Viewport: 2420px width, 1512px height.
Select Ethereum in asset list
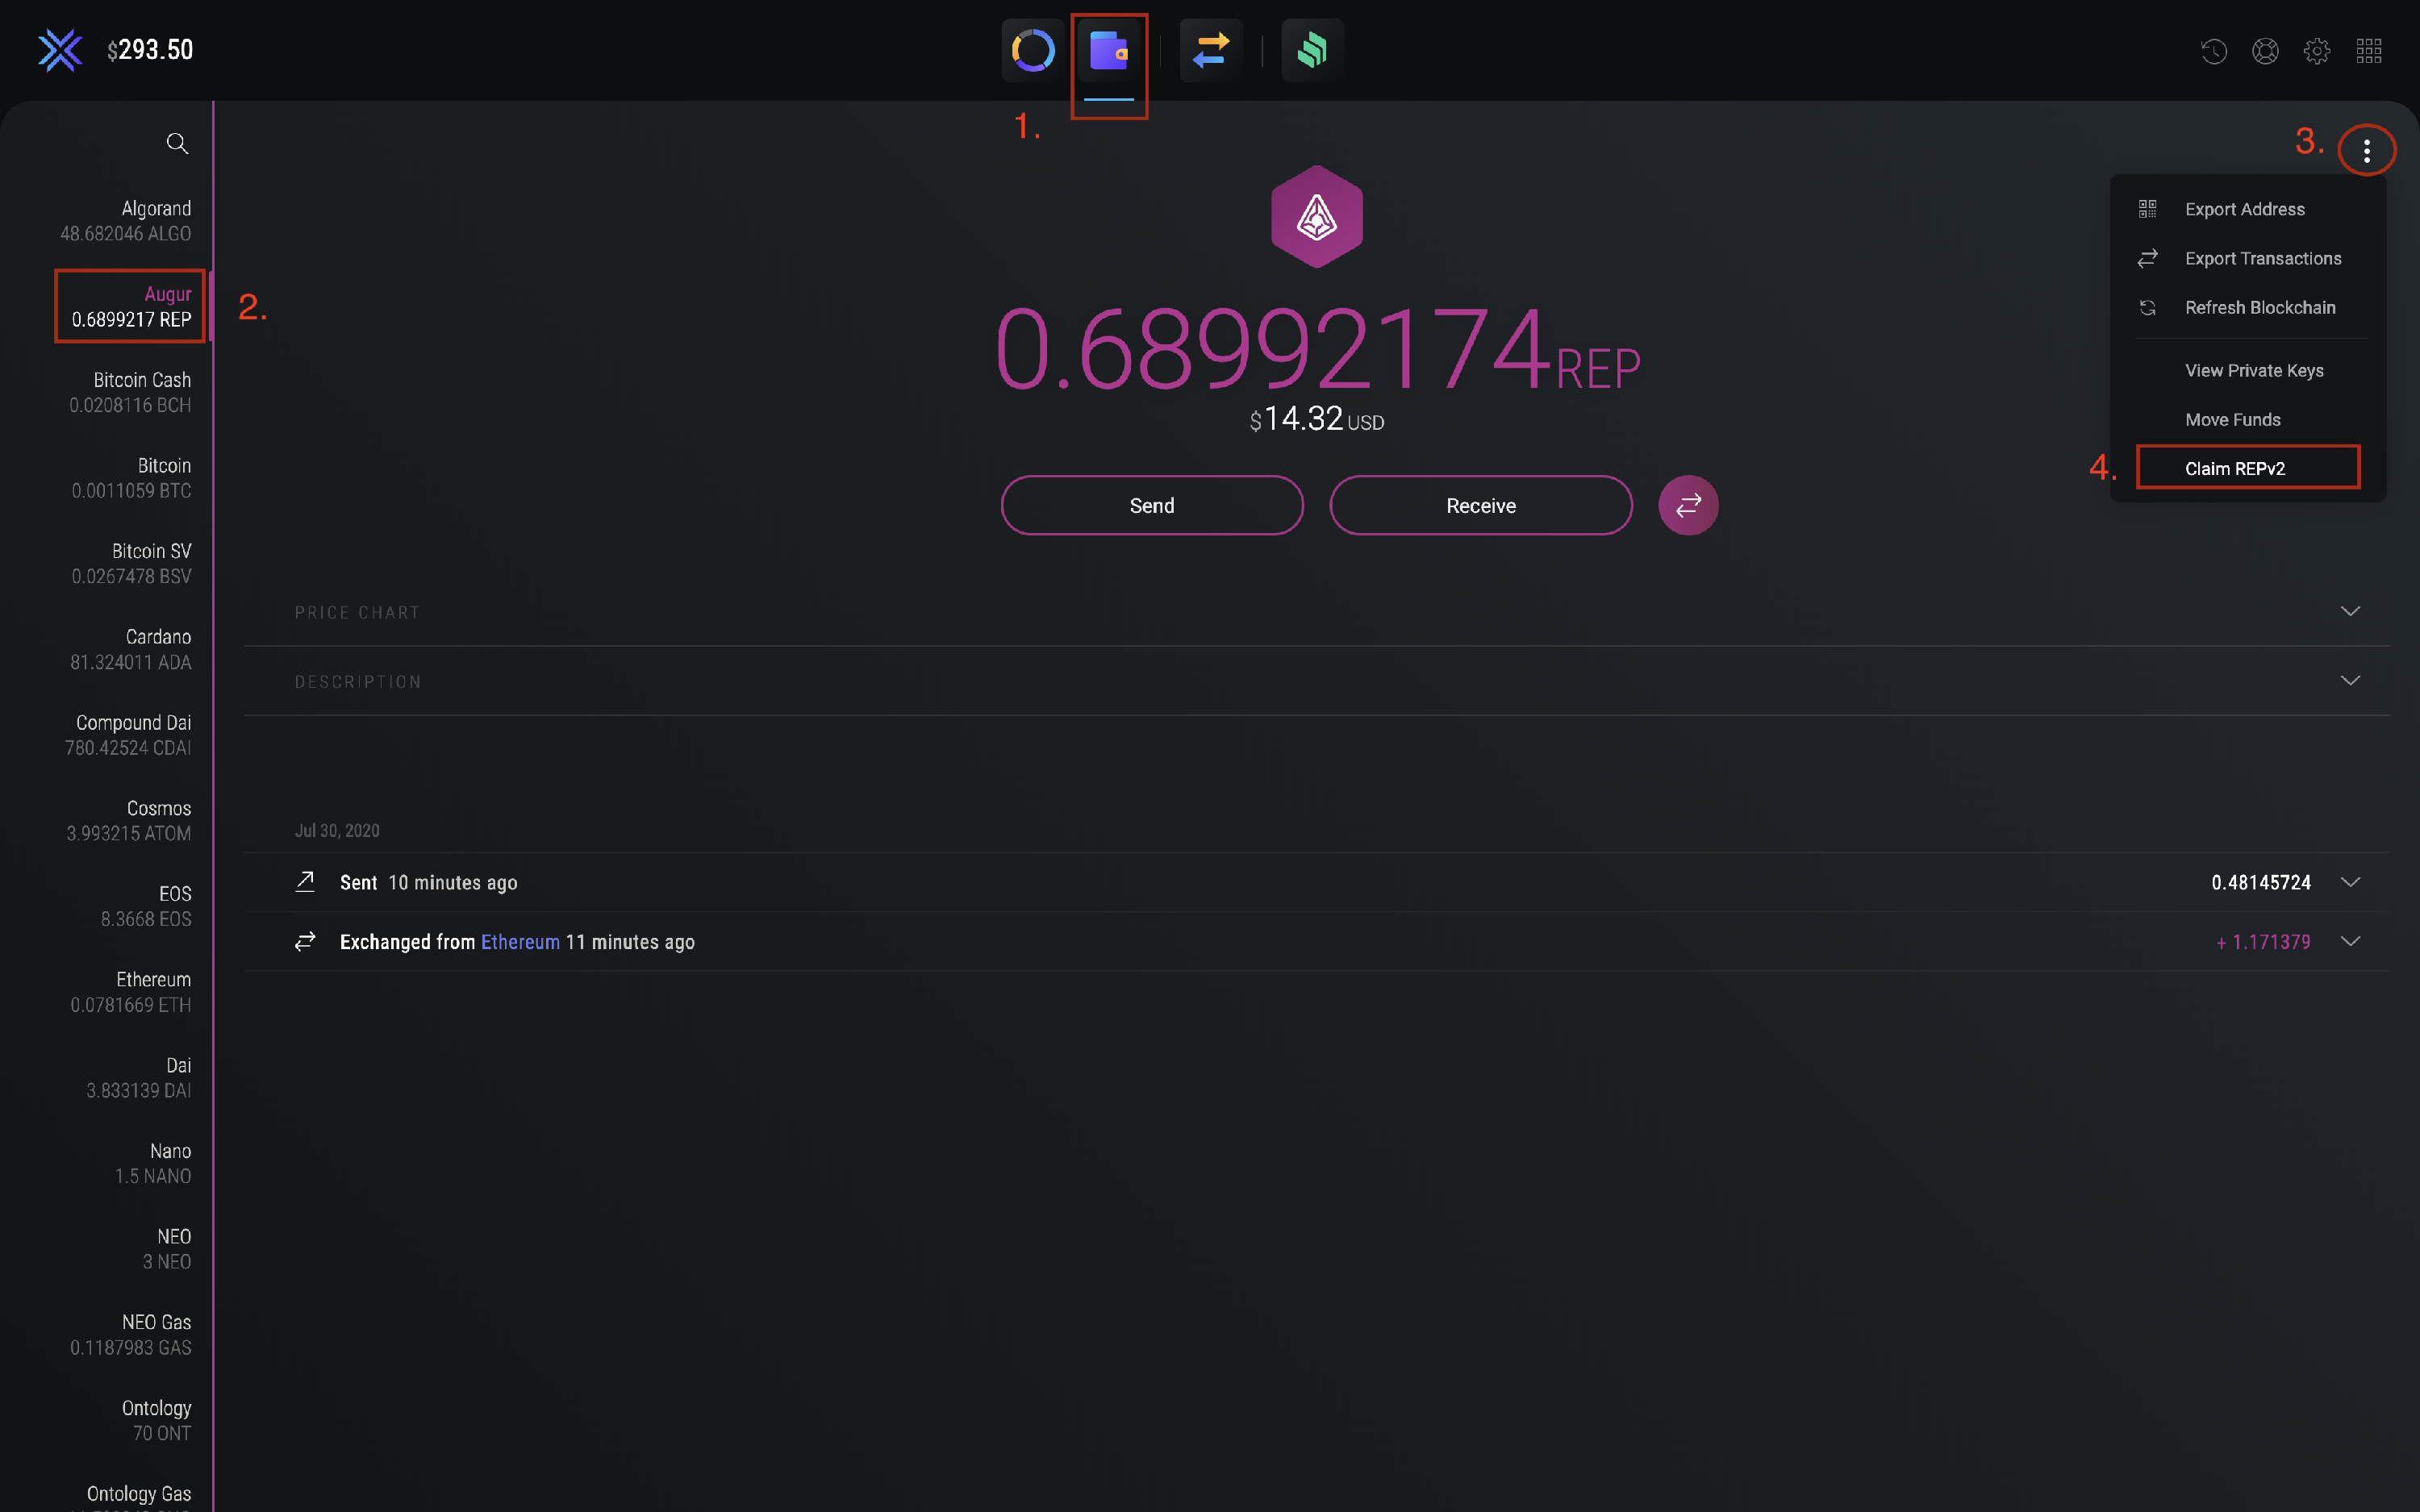click(130, 992)
